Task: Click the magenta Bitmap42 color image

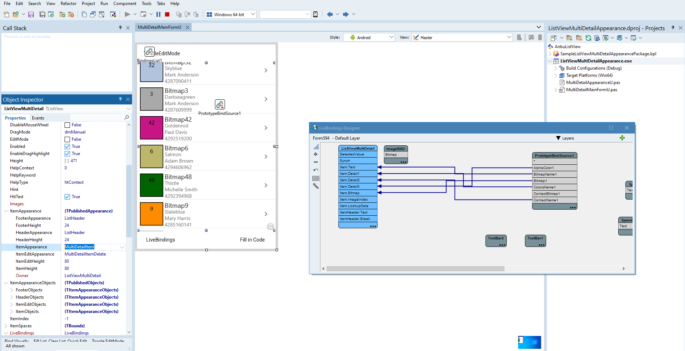Action: click(151, 127)
